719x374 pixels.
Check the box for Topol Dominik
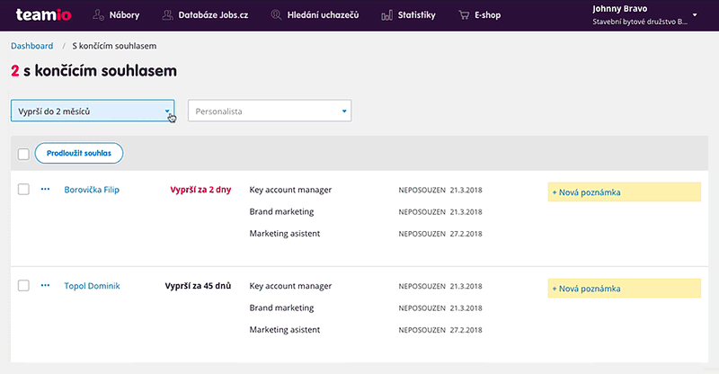[23, 285]
